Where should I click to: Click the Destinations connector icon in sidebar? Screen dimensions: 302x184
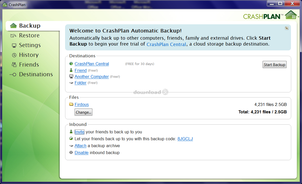tap(13, 74)
